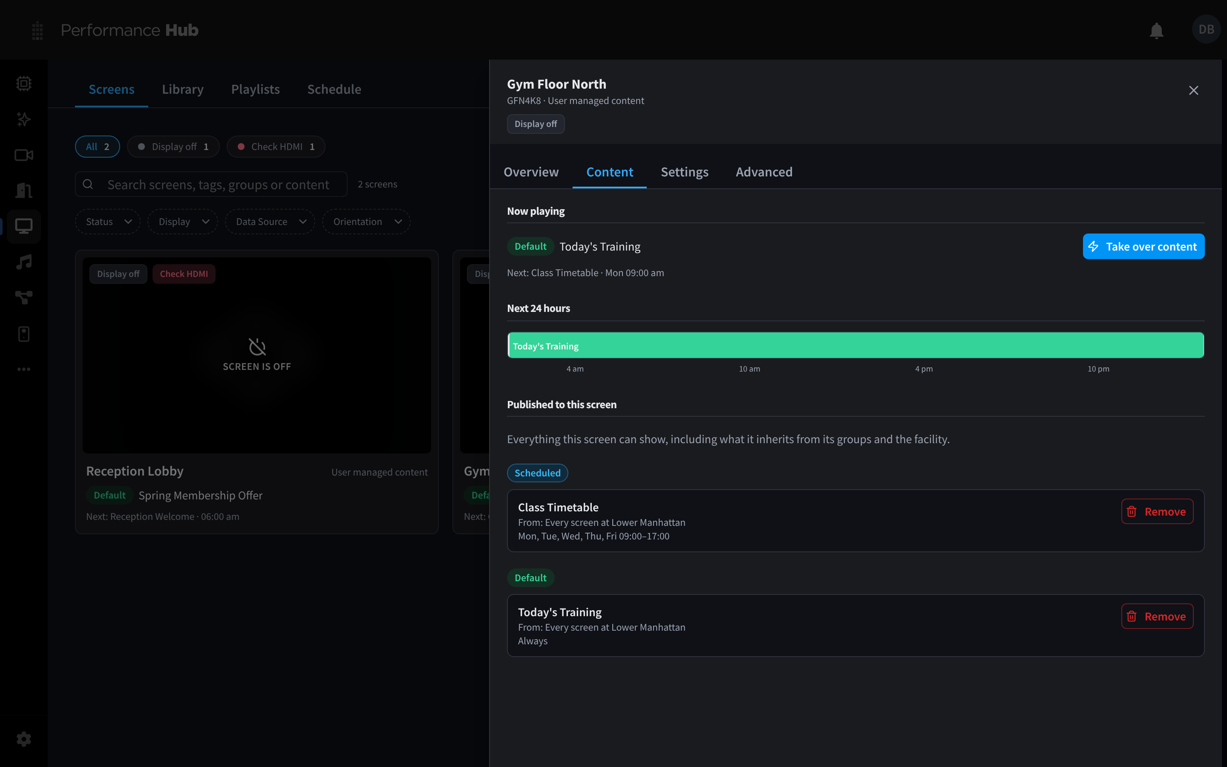Click the Check HDMI badge on Reception Lobby
The image size is (1227, 767).
coord(184,274)
